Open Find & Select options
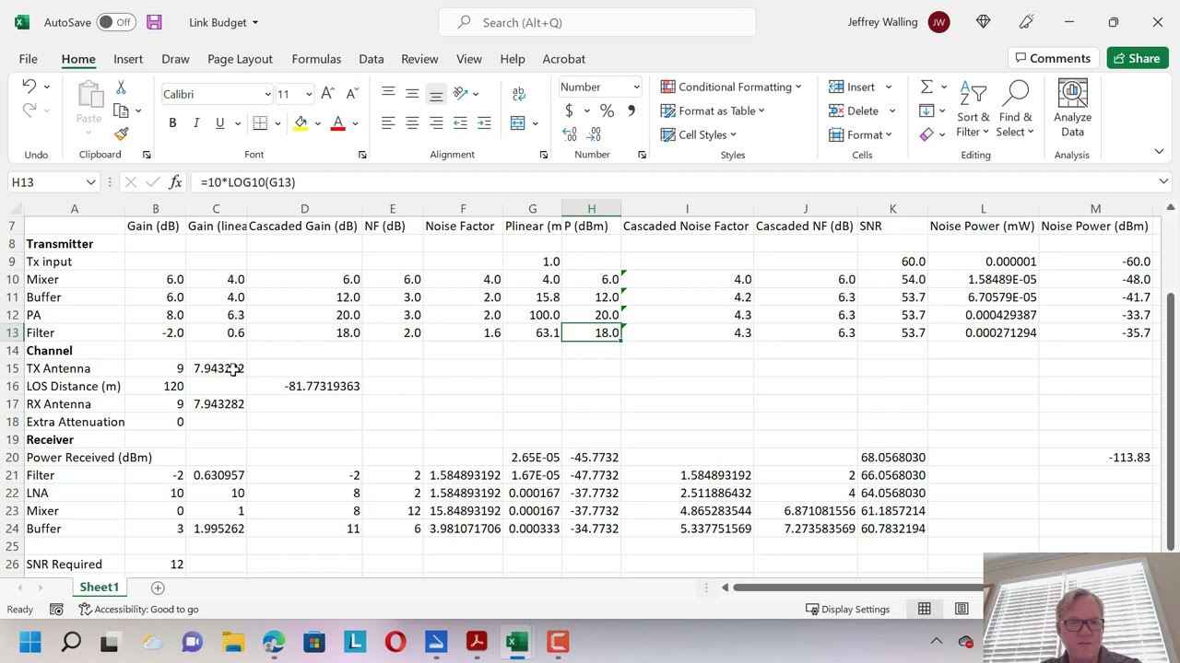 (x=1016, y=110)
